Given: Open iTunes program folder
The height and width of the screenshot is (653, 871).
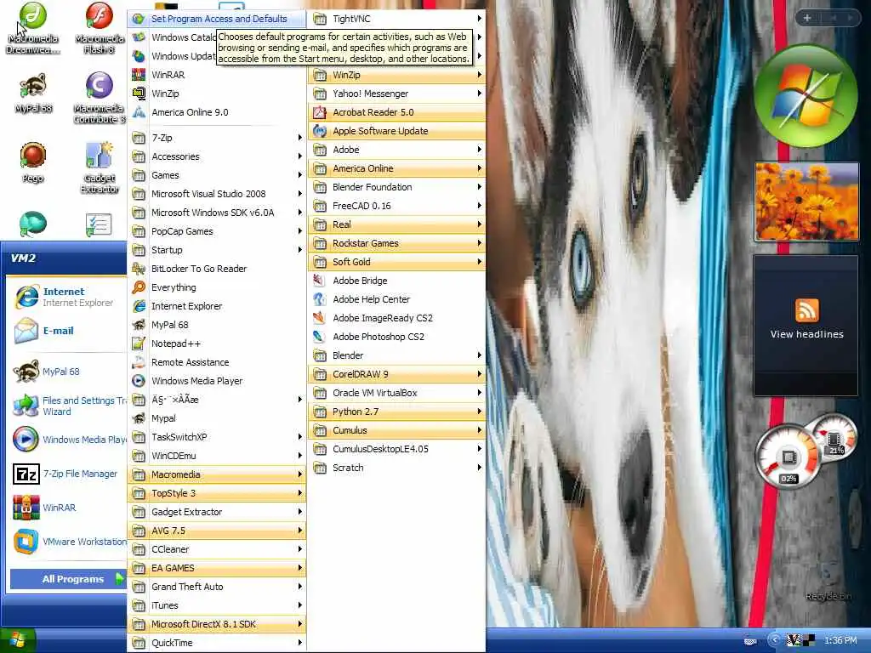Looking at the screenshot, I should pyautogui.click(x=217, y=605).
